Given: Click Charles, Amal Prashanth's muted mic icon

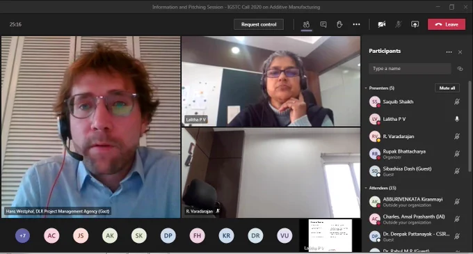Looking at the screenshot, I should coord(457,219).
